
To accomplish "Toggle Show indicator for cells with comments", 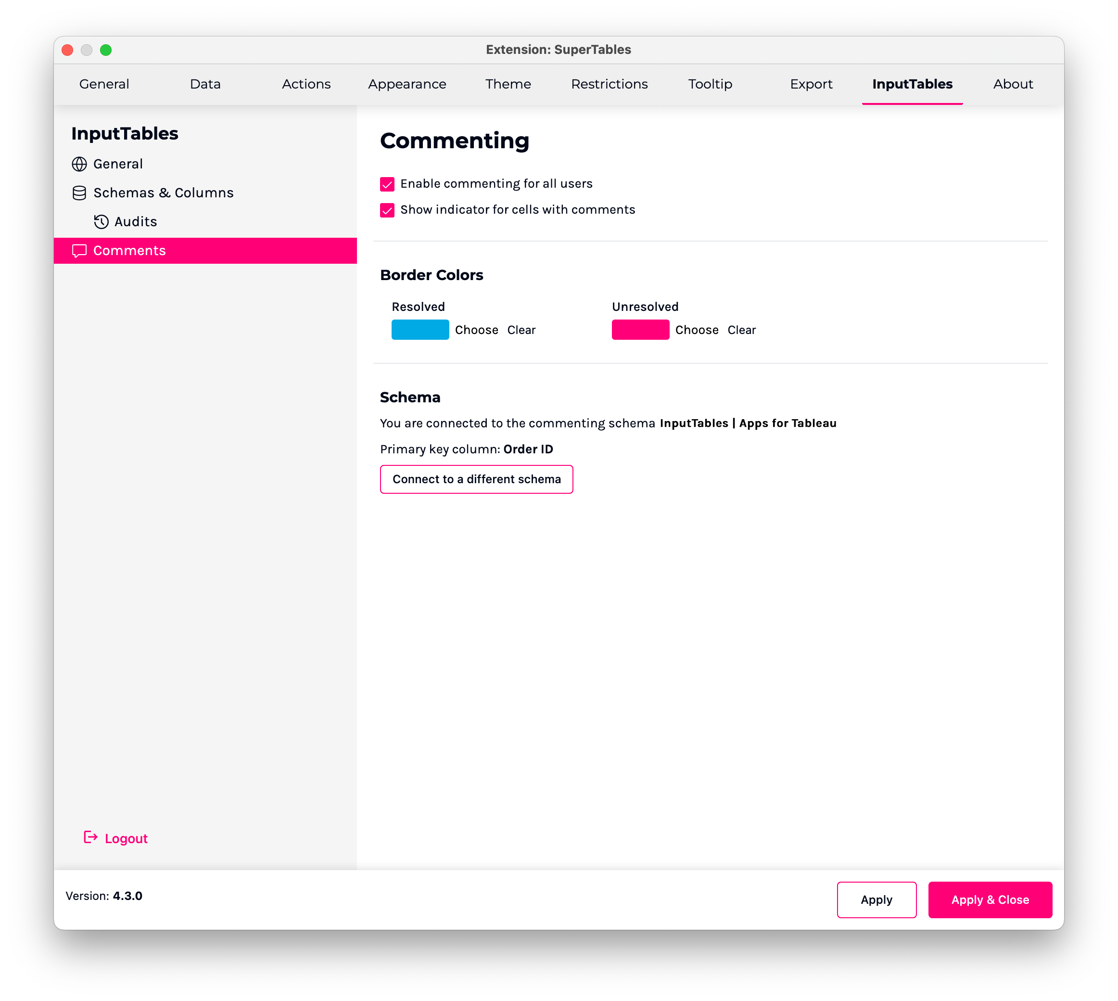I will coord(388,210).
